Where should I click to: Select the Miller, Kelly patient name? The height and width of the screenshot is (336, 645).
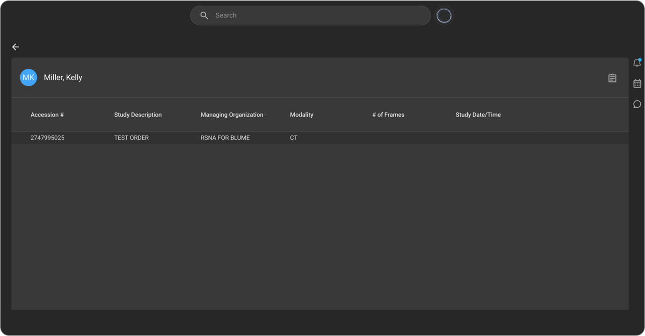pyautogui.click(x=63, y=78)
